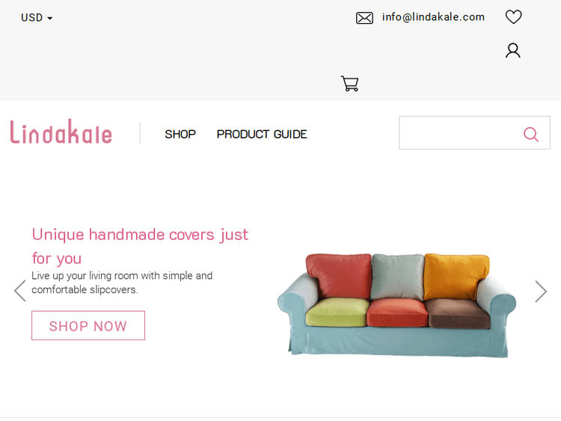
Task: Click the Lindakale logo
Action: click(x=61, y=132)
